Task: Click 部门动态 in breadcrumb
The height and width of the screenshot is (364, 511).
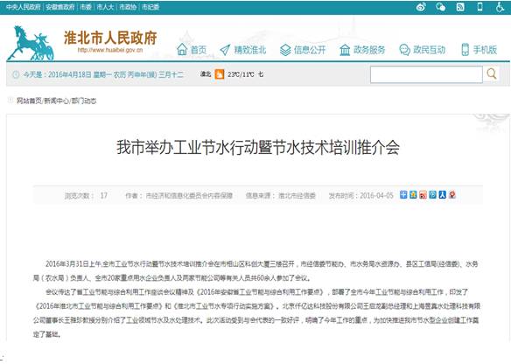Action: pos(84,101)
